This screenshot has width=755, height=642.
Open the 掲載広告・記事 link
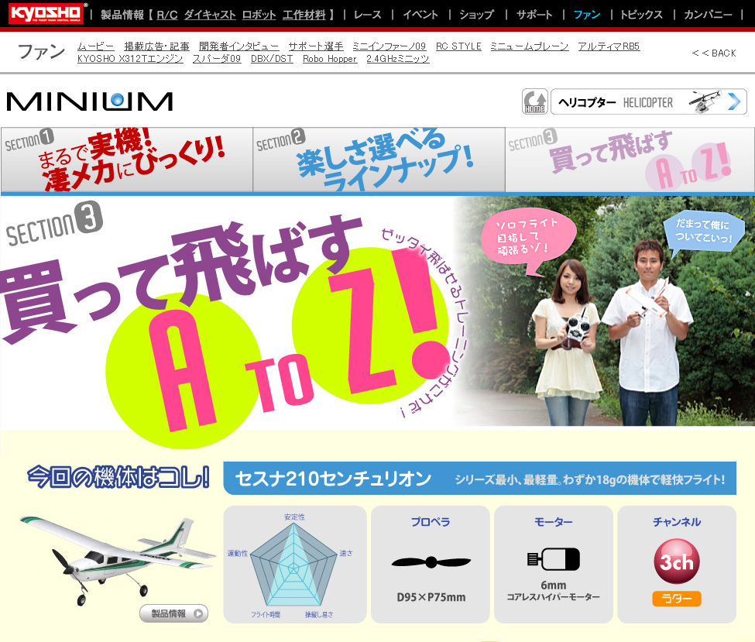click(x=156, y=46)
